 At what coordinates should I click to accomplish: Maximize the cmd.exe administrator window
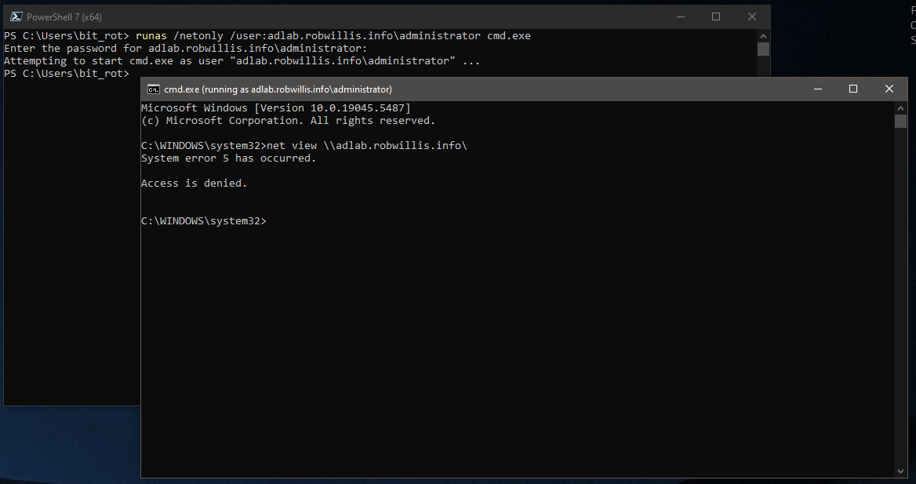(x=853, y=89)
